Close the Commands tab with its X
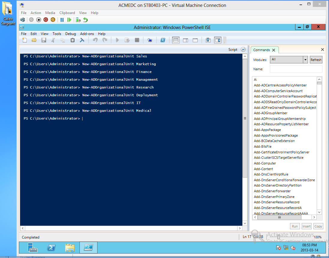This screenshot has height=258, width=329. [274, 50]
